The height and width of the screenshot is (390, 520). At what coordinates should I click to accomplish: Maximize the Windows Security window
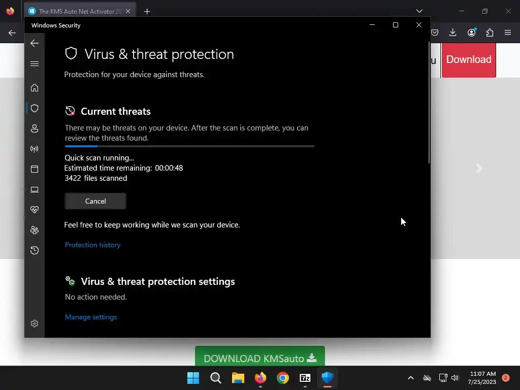point(395,25)
